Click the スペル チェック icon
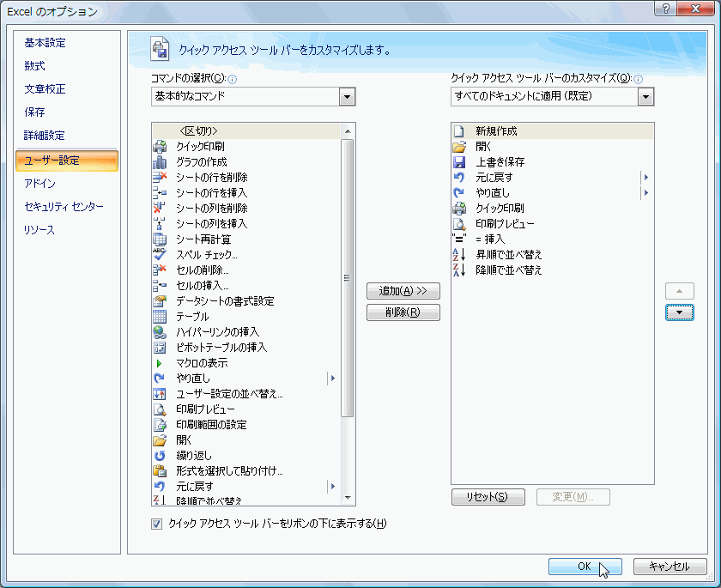The height and width of the screenshot is (588, 721). tap(160, 255)
